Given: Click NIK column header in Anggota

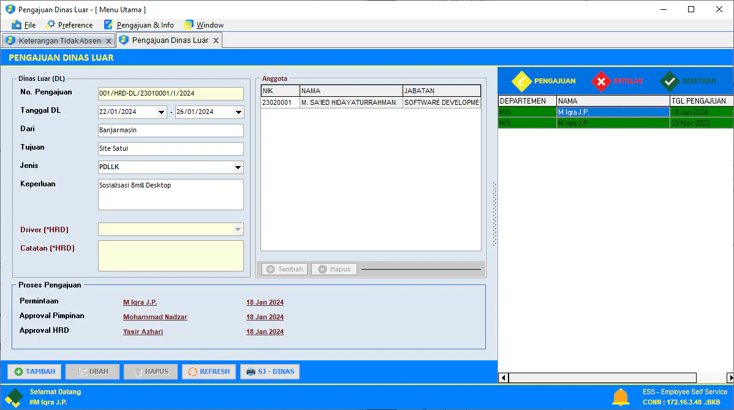Looking at the screenshot, I should (280, 91).
